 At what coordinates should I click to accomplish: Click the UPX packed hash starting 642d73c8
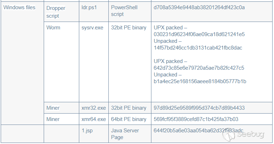[199, 68]
